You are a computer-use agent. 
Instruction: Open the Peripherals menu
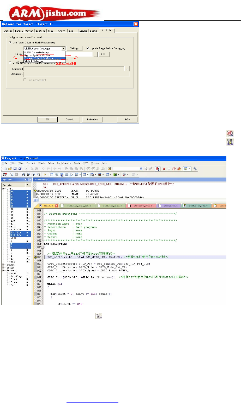click(x=64, y=163)
